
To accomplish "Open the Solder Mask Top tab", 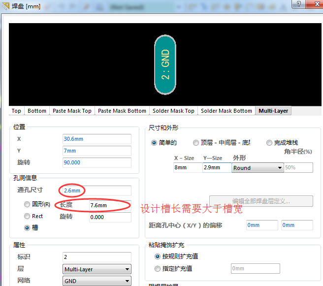I will 173,111.
